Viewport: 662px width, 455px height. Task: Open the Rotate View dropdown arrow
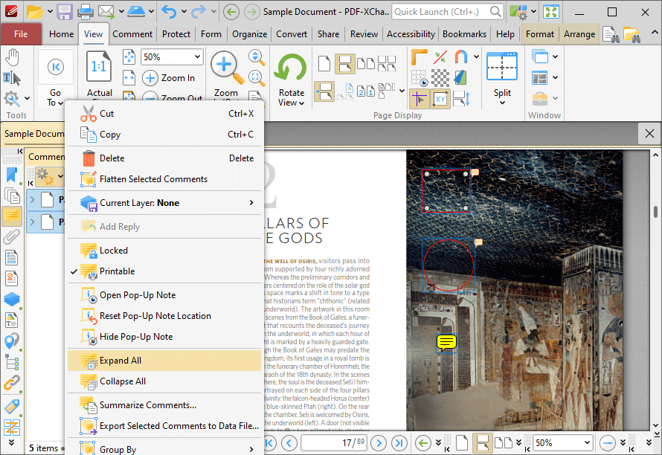(301, 103)
